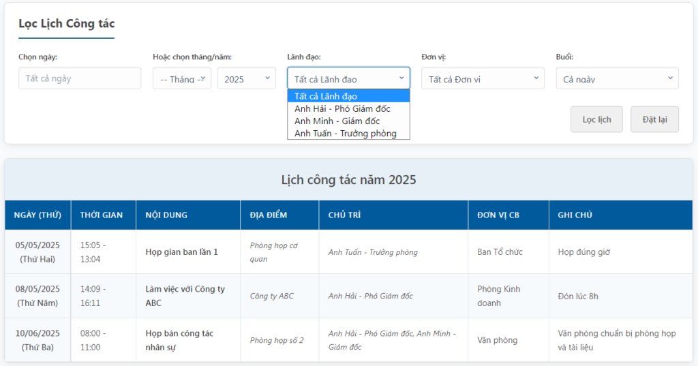The height and width of the screenshot is (366, 698).
Task: Click the 'Đặt lại' reset button
Action: (654, 119)
